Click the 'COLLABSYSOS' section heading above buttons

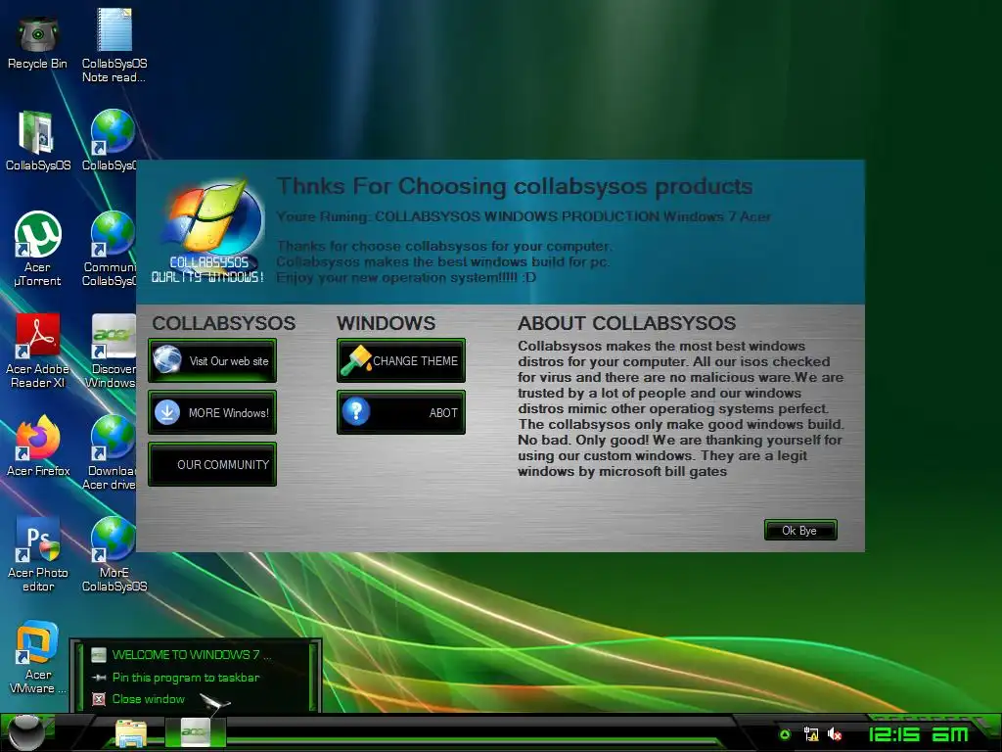pos(224,323)
